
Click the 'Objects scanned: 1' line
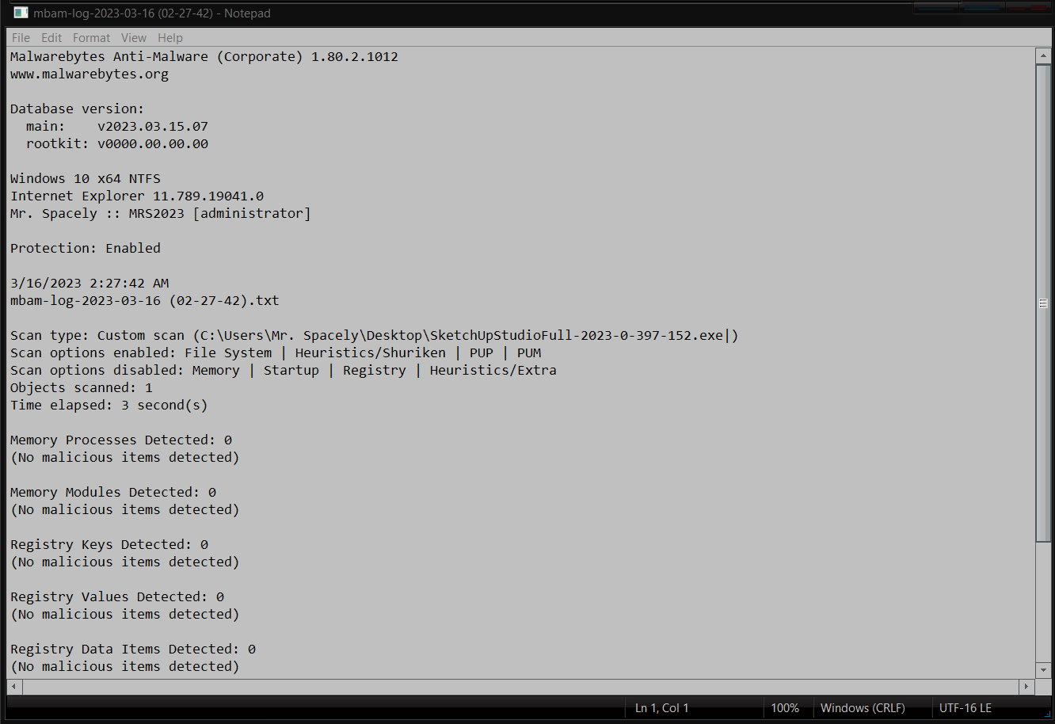pos(82,388)
